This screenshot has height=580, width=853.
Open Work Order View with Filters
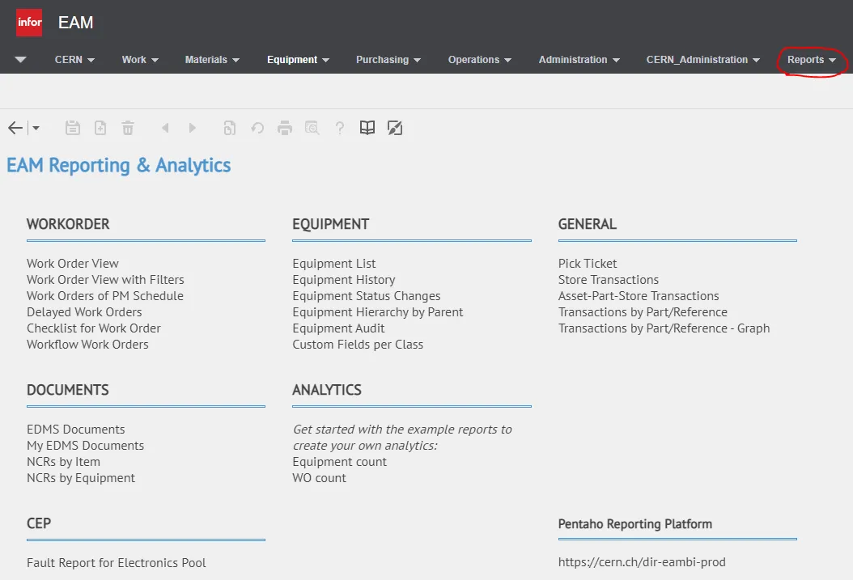click(x=105, y=280)
